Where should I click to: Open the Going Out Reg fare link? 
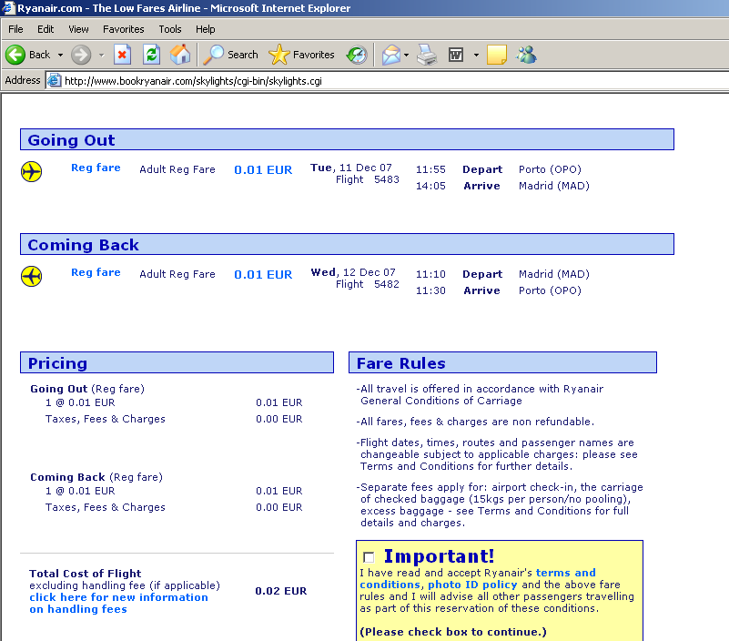[96, 168]
